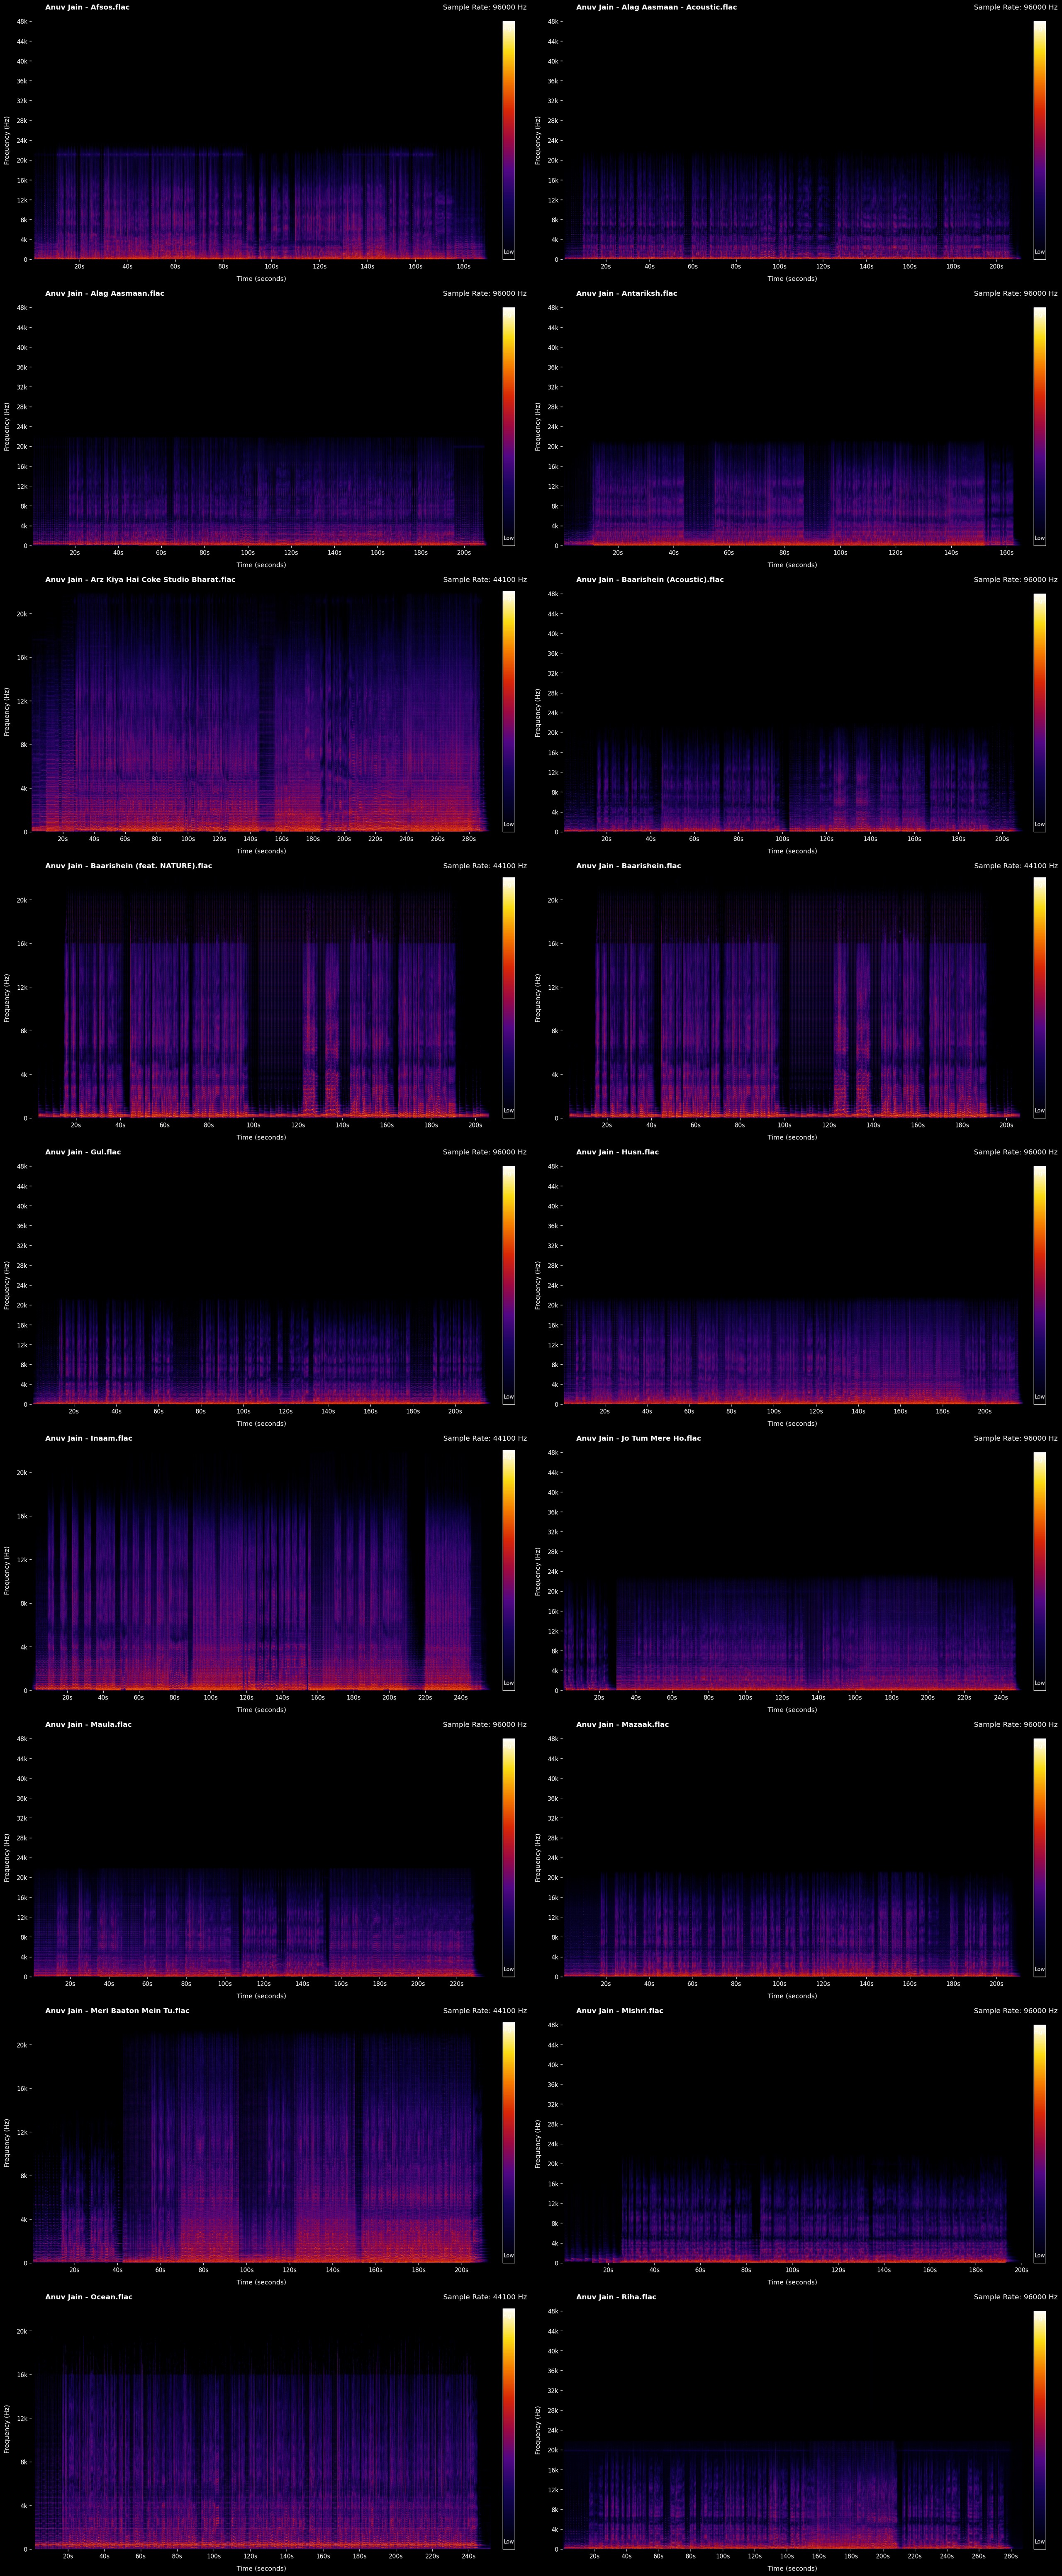Click the Ocean.flac spectrogram plot

point(261,2430)
